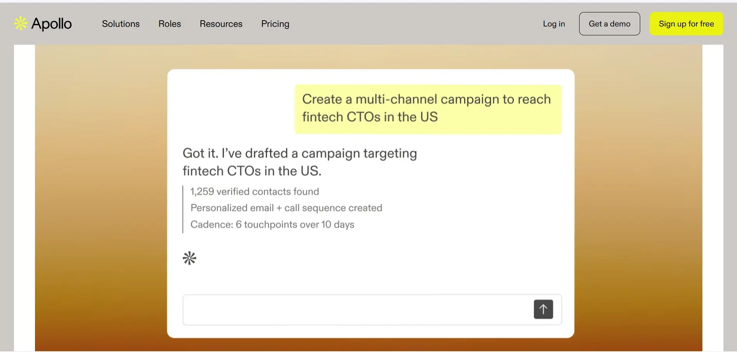Click the 'Got it. I've drafted' response text
Screen dimensions: 737x352
tap(300, 162)
